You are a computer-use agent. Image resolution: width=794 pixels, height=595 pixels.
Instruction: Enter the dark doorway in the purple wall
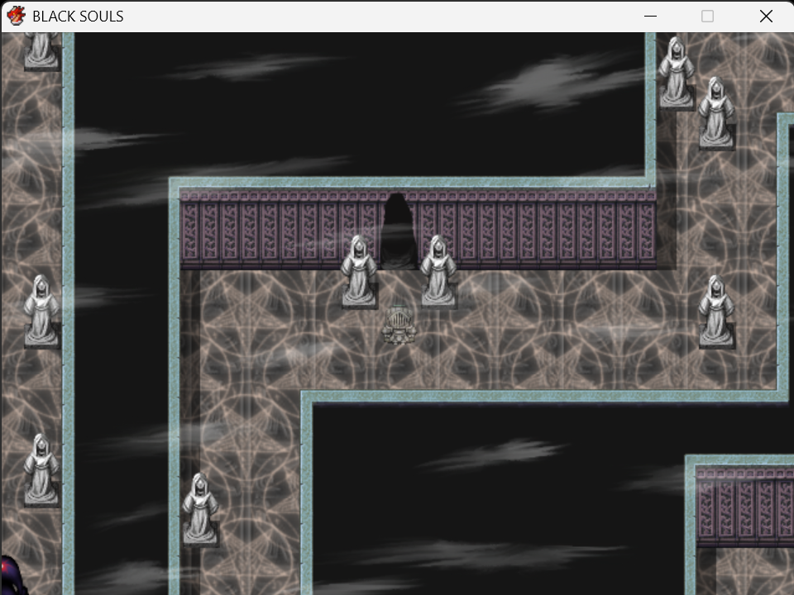click(x=399, y=231)
